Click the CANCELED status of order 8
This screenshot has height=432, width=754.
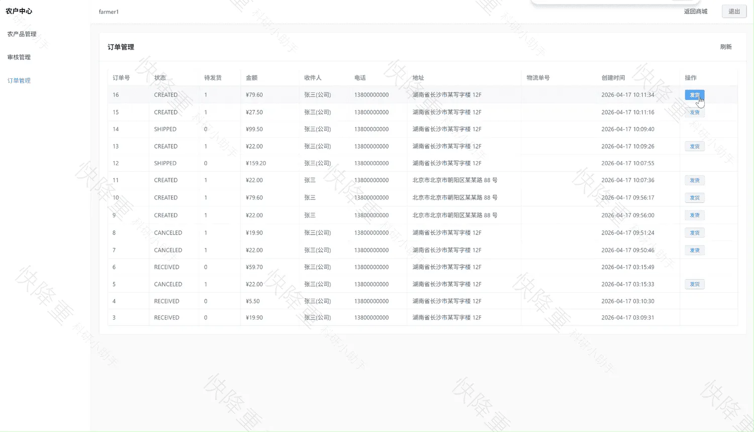168,233
